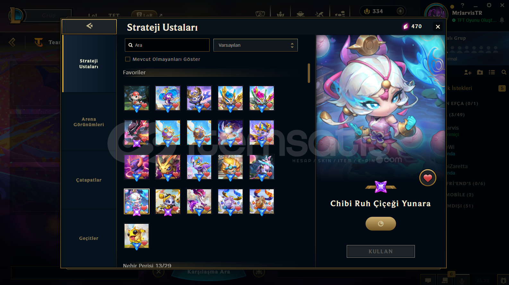
Task: Click the back arrow above the sidebar
Action: pos(89,26)
